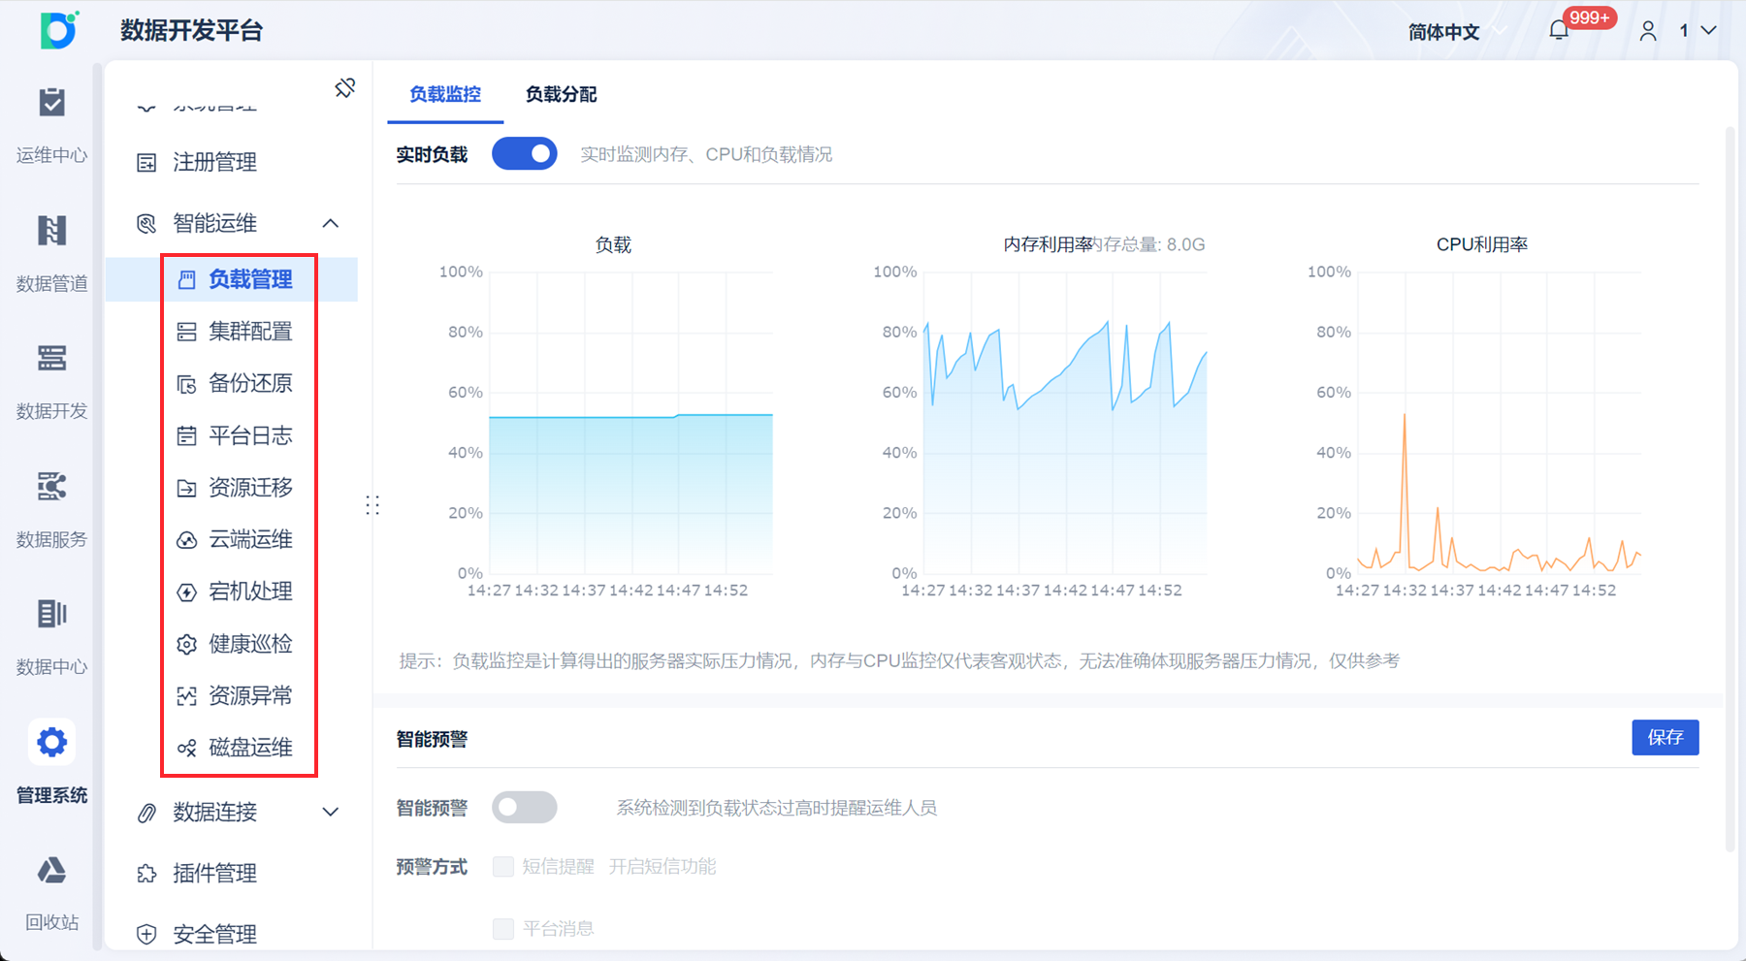Click 资源异常 item icon

(187, 696)
